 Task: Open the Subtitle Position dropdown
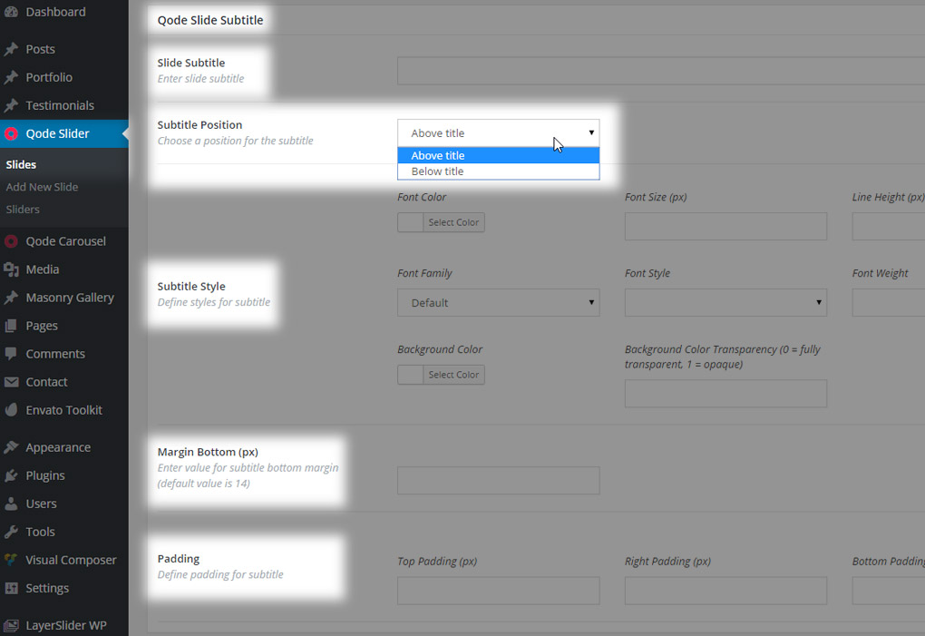499,133
